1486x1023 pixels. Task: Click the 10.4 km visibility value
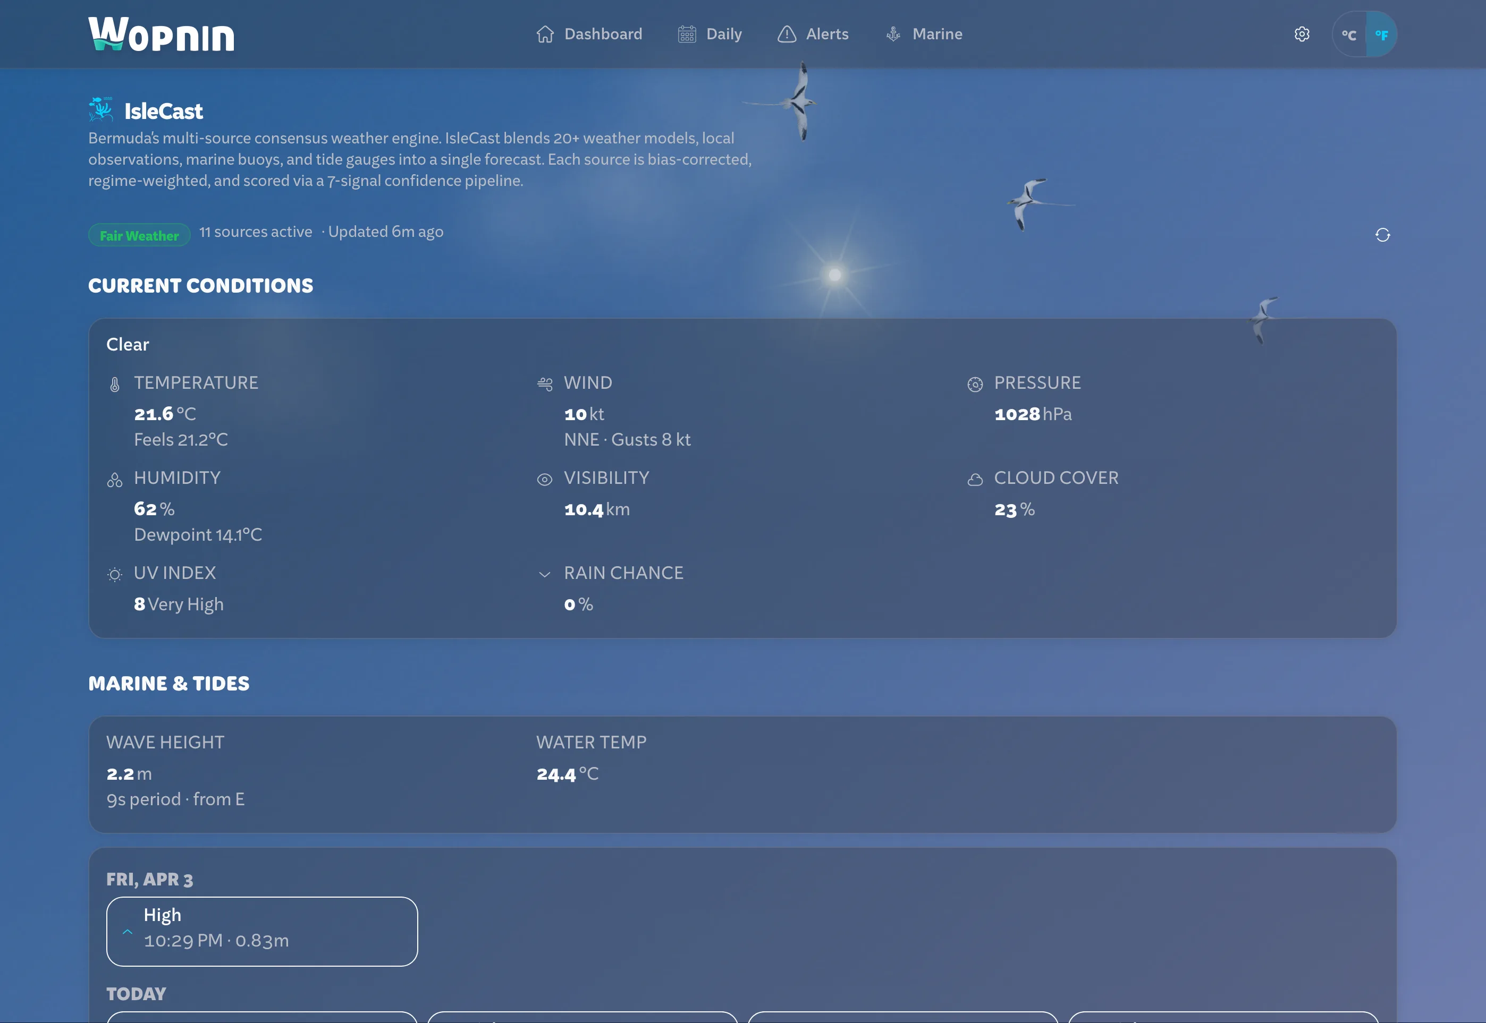(x=596, y=509)
